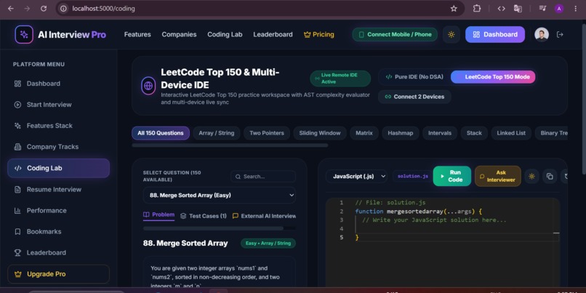Reload the page with the browser refresh icon
The width and height of the screenshot is (586, 293).
(44, 8)
